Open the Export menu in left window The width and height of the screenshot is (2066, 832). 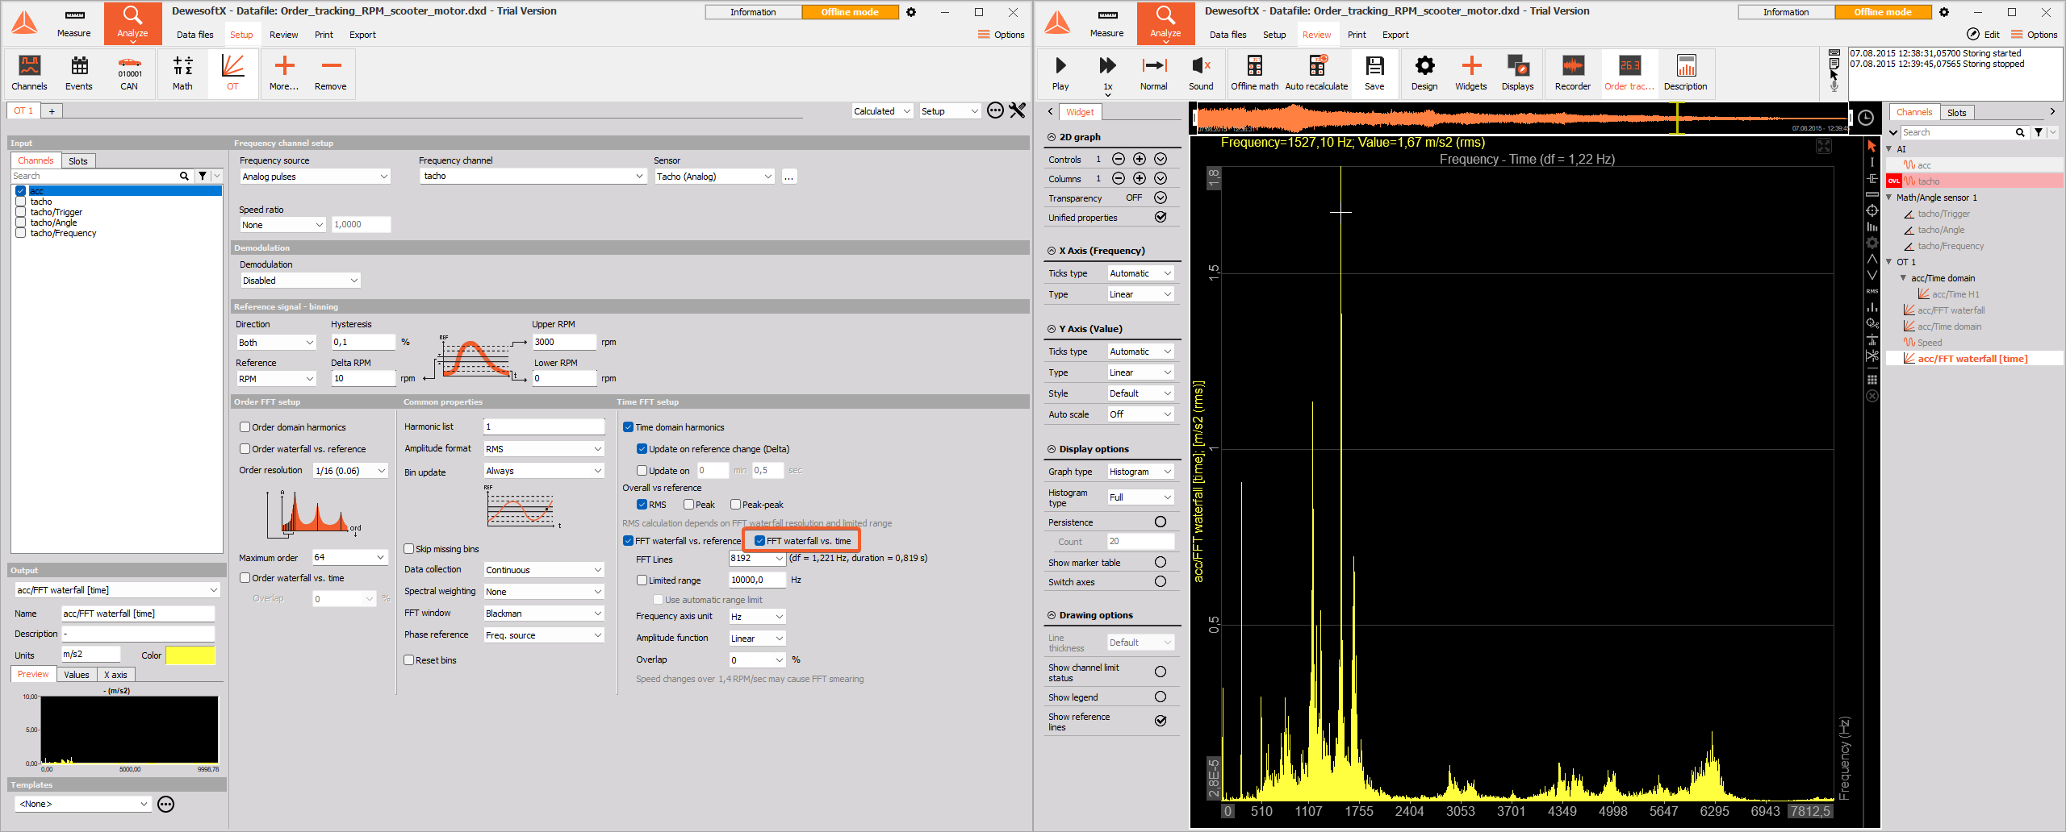pos(362,35)
